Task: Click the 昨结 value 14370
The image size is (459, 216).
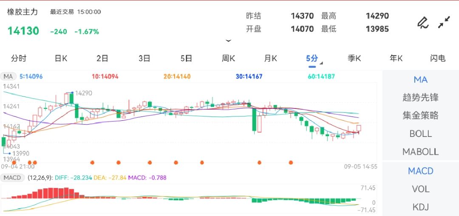Action: pyautogui.click(x=302, y=16)
